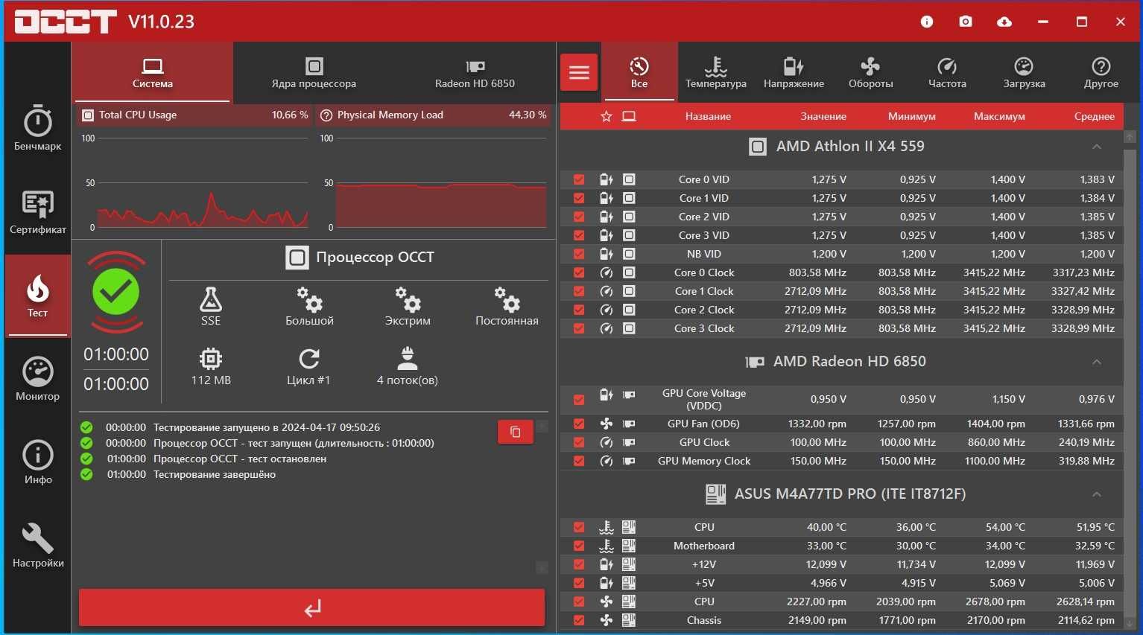Uncheck the NB VID sensor
1143x635 pixels.
[579, 254]
